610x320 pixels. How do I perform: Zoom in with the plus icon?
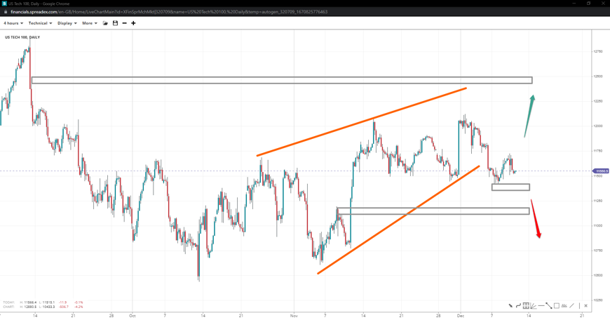133,23
